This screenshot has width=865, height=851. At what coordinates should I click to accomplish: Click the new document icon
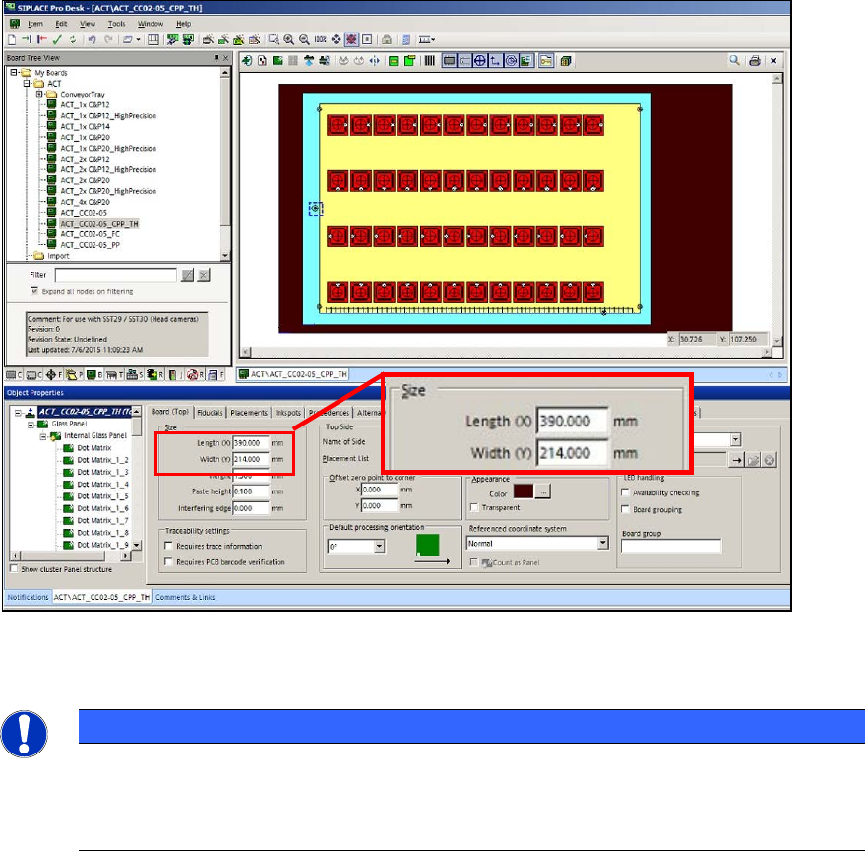pyautogui.click(x=12, y=39)
